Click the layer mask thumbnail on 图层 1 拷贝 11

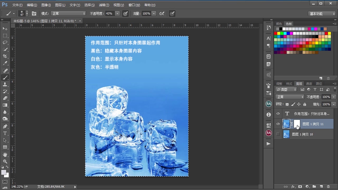297,124
